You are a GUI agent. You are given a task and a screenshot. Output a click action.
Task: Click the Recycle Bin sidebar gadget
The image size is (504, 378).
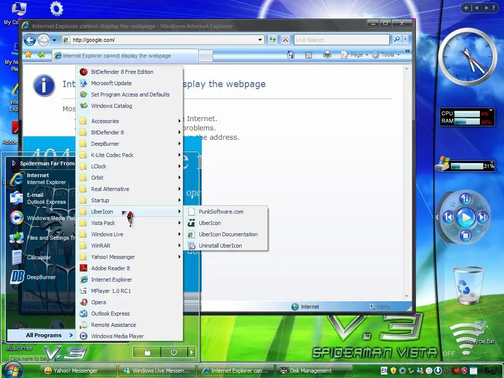(468, 285)
